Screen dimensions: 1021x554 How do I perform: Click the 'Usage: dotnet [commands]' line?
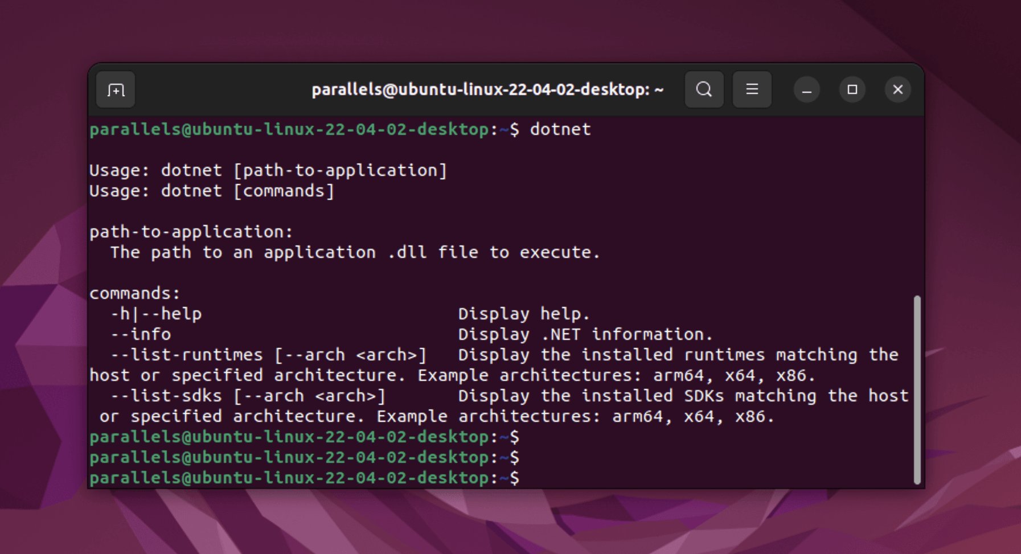pyautogui.click(x=212, y=191)
